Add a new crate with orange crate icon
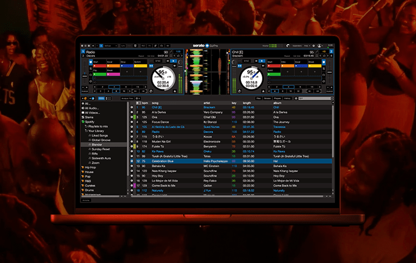 (86, 98)
